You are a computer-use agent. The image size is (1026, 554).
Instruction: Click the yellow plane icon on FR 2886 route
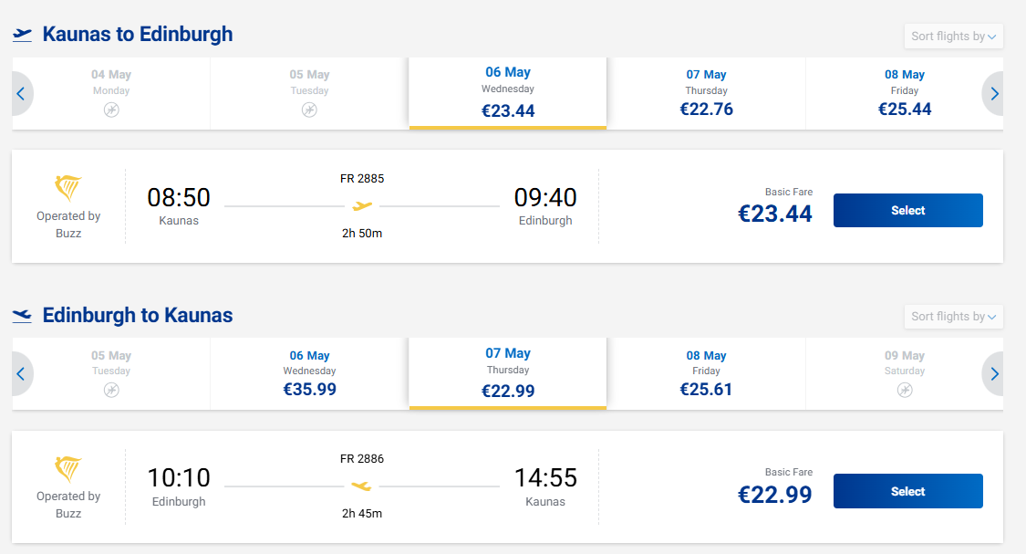click(x=362, y=486)
